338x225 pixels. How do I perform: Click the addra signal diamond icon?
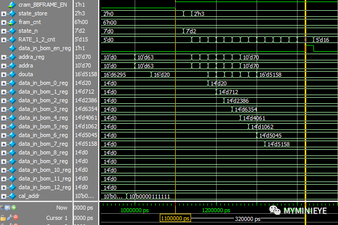(x=12, y=65)
